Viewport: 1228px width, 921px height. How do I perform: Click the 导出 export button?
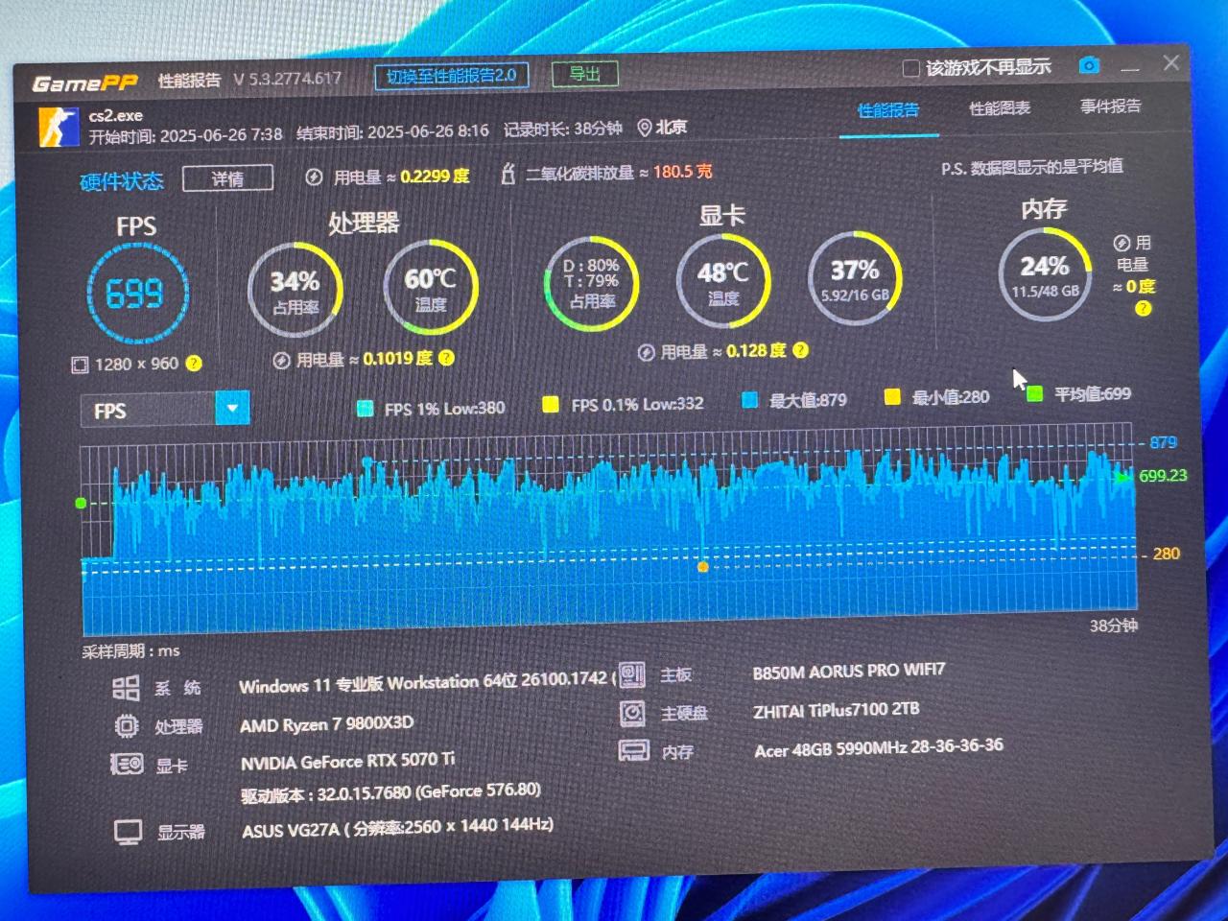584,74
